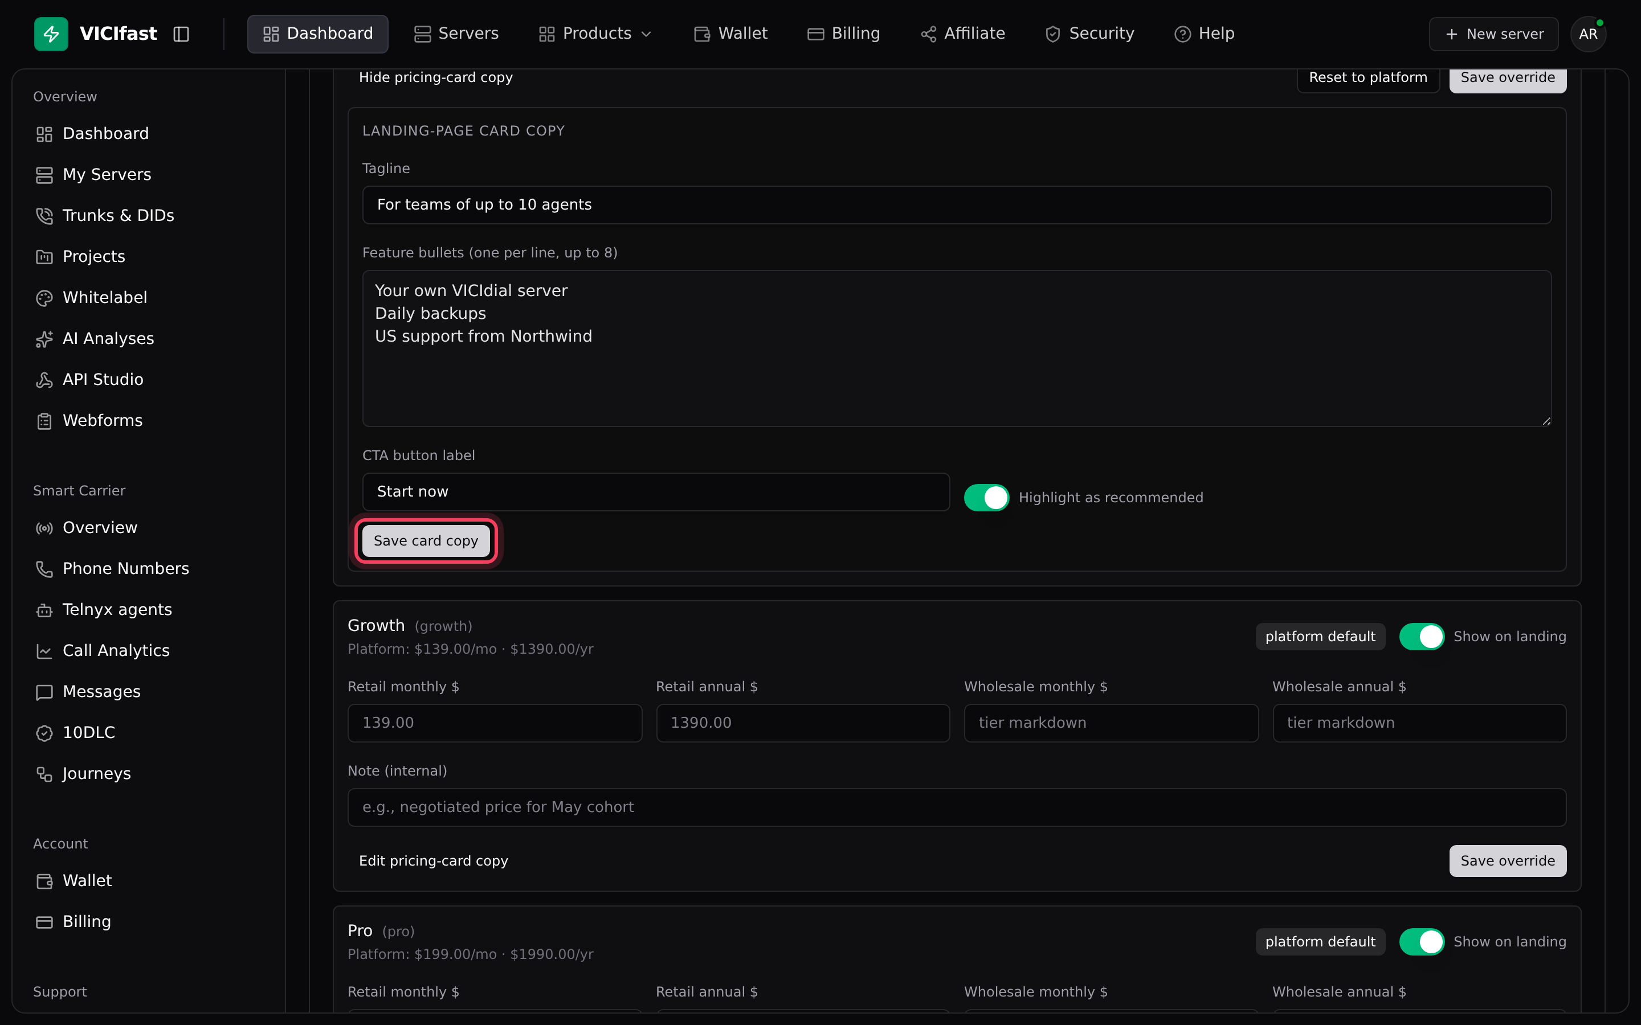
Task: Open Security in the top navigation
Action: [x=1089, y=34]
